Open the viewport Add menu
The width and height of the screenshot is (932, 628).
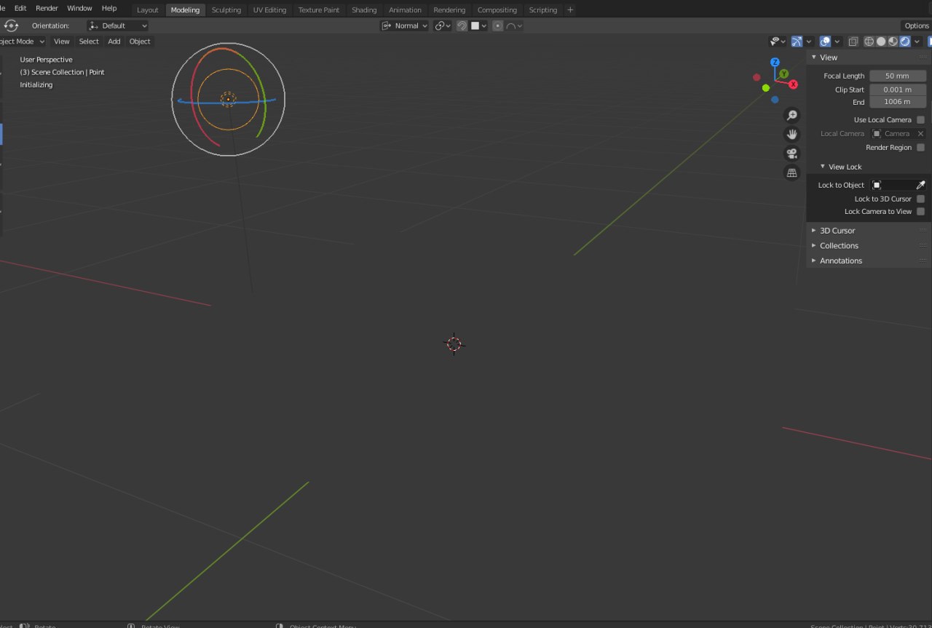[x=114, y=41]
